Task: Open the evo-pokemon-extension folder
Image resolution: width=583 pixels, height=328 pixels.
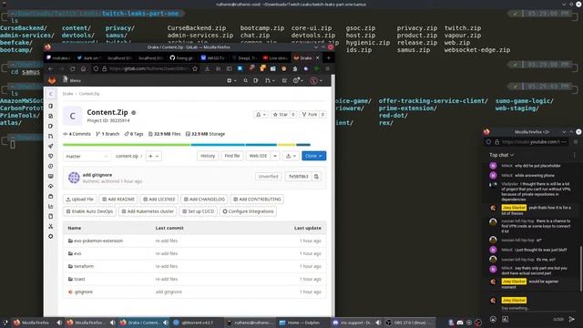Action: [x=98, y=241]
